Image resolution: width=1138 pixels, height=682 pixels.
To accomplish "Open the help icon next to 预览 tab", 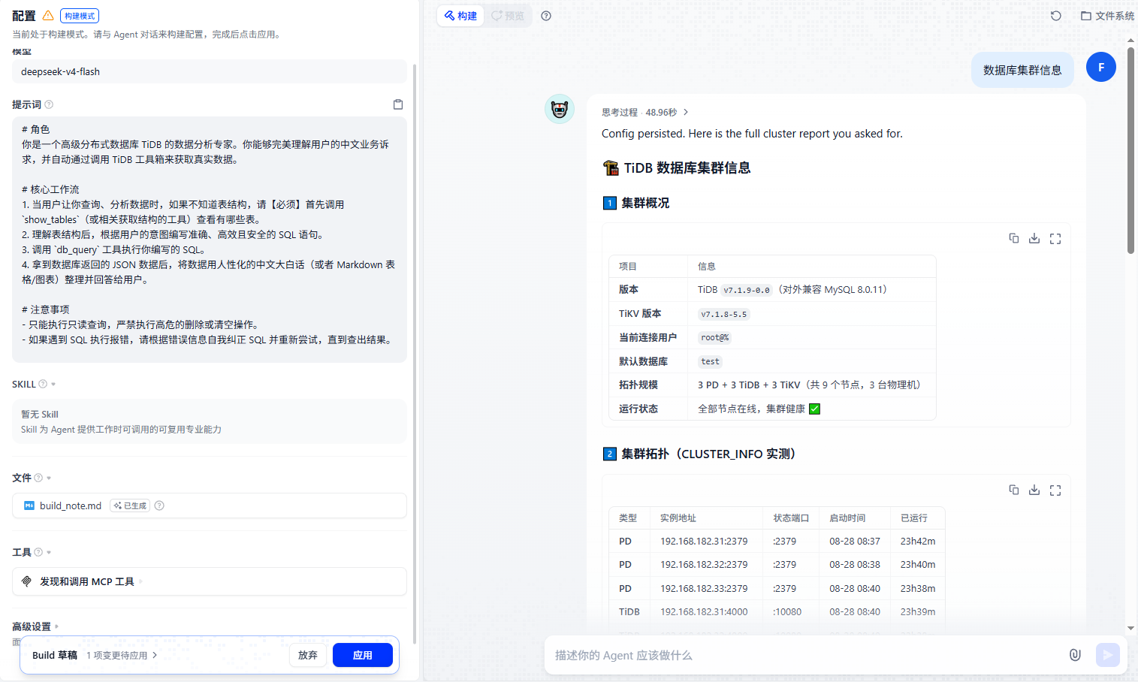I will click(x=546, y=16).
